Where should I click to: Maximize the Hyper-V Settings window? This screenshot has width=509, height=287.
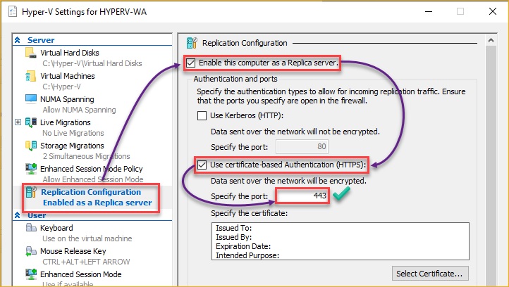(460, 12)
